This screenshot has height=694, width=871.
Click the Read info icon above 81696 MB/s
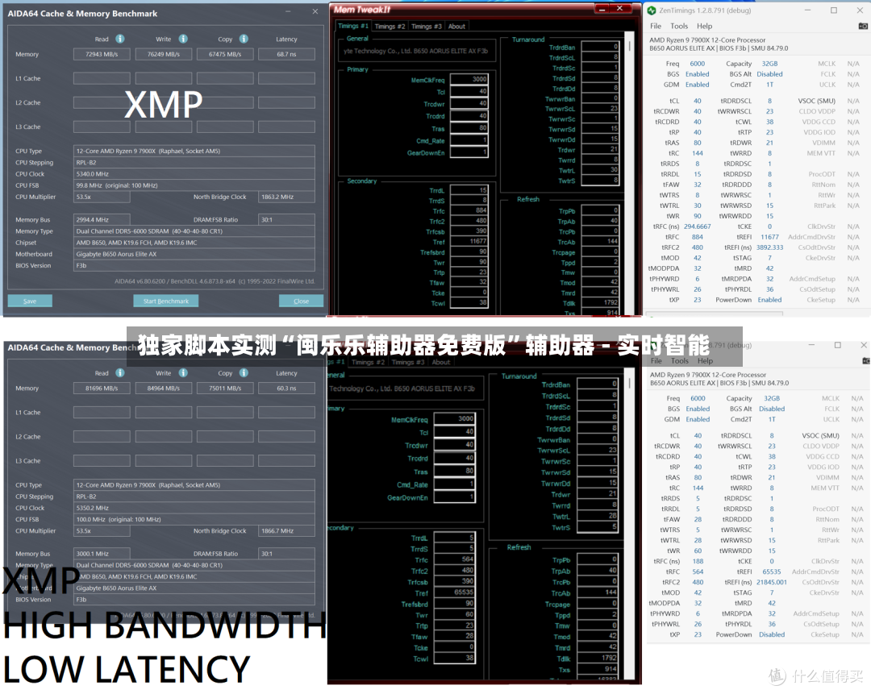point(120,373)
